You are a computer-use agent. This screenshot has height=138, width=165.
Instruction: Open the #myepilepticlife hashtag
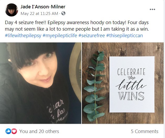(x=60, y=36)
